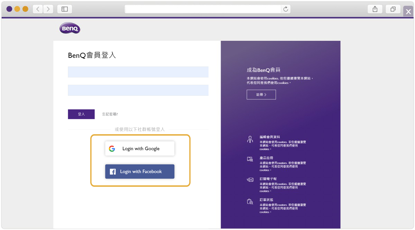Click the Facebook f logo icon

click(113, 172)
